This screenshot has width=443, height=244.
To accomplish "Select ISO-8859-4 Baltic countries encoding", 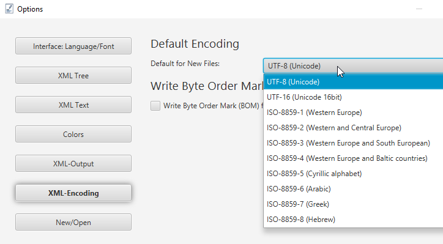I will click(x=353, y=158).
